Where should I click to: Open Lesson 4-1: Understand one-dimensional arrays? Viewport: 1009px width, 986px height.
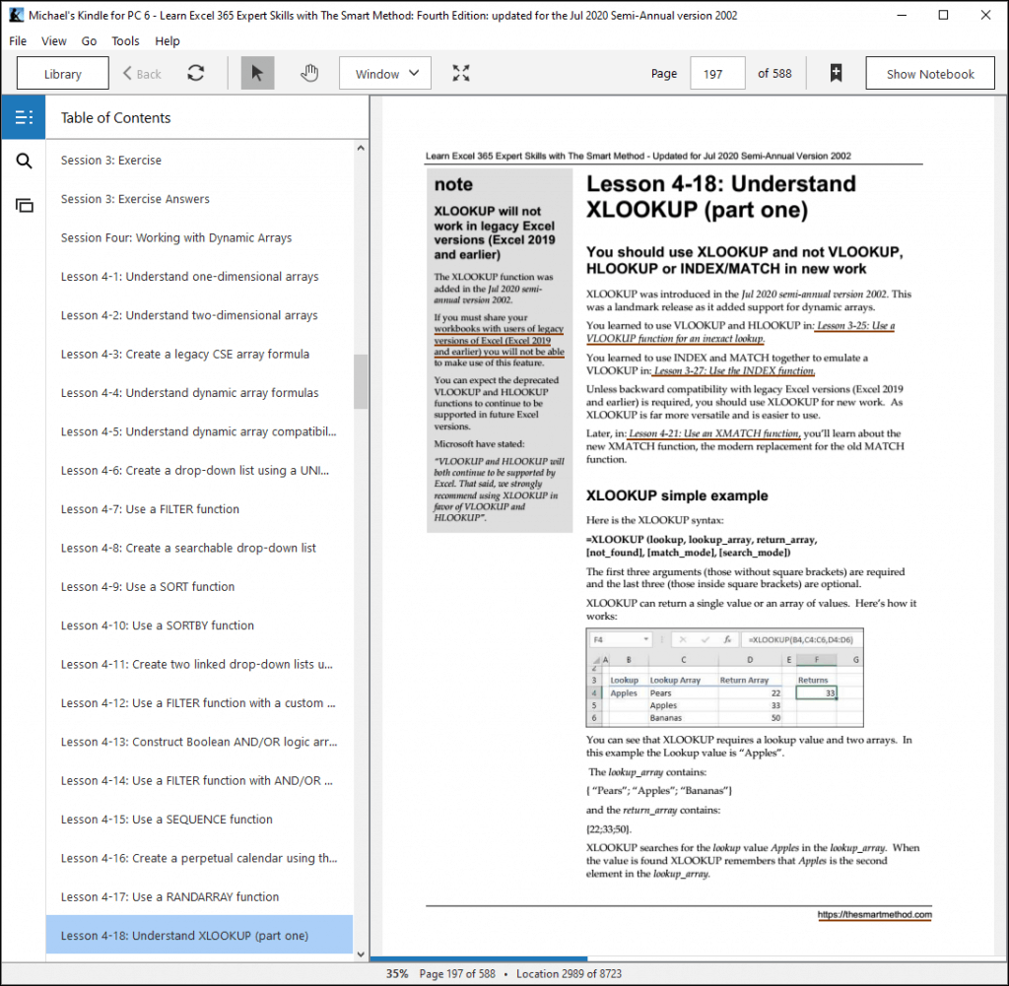tap(199, 277)
